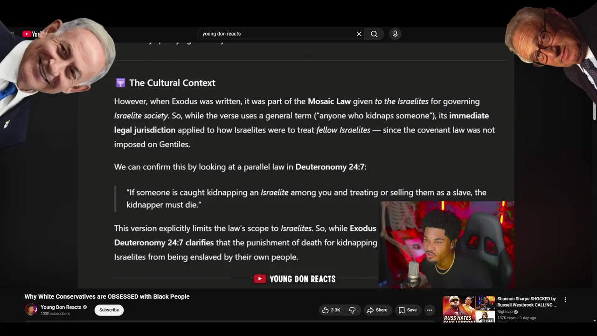Click video title 'Why White Conservatives are OBSESSED'
This screenshot has width=597, height=336.
(x=107, y=296)
